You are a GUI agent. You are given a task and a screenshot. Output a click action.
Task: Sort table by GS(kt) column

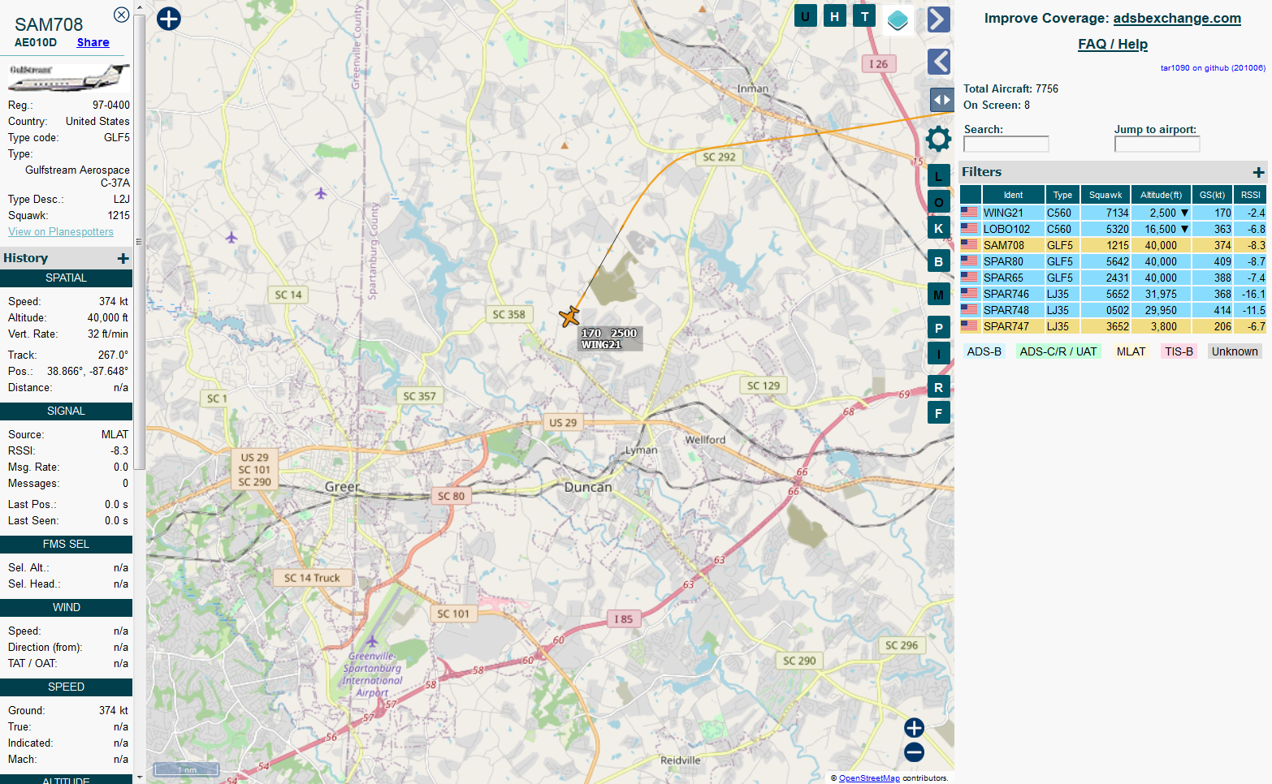[x=1212, y=195]
